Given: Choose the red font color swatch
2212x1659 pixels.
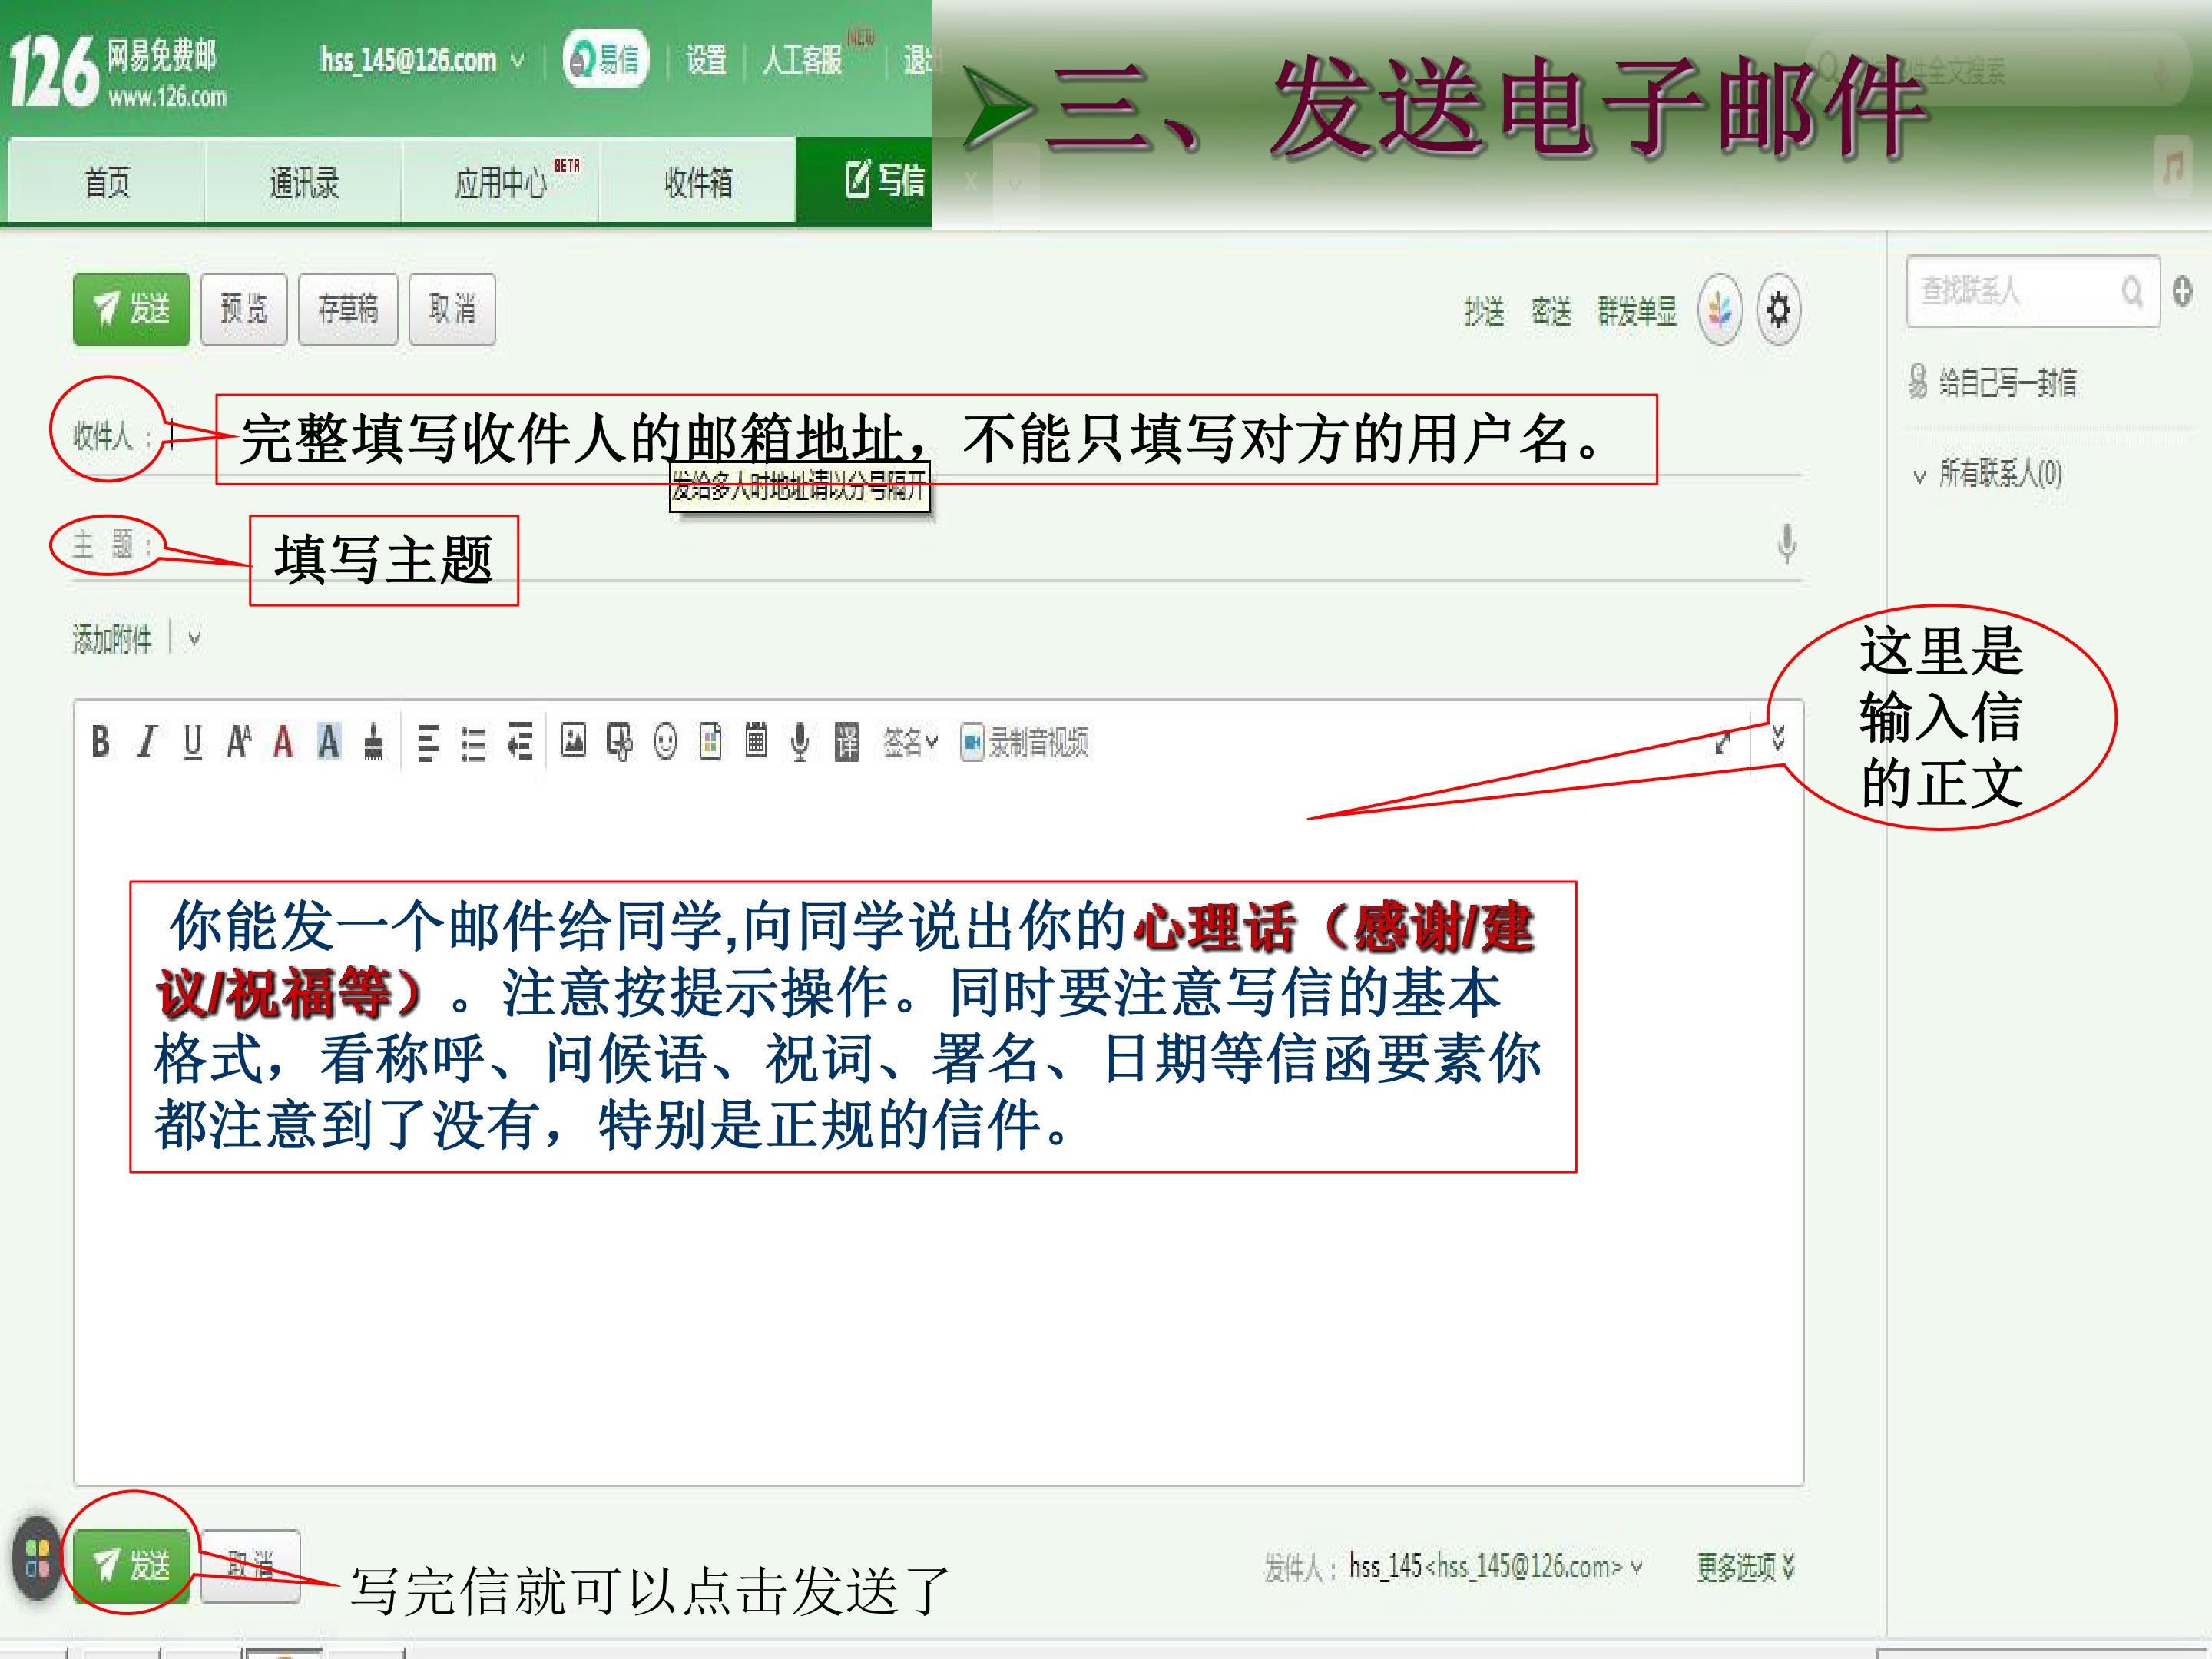Looking at the screenshot, I should tap(283, 742).
